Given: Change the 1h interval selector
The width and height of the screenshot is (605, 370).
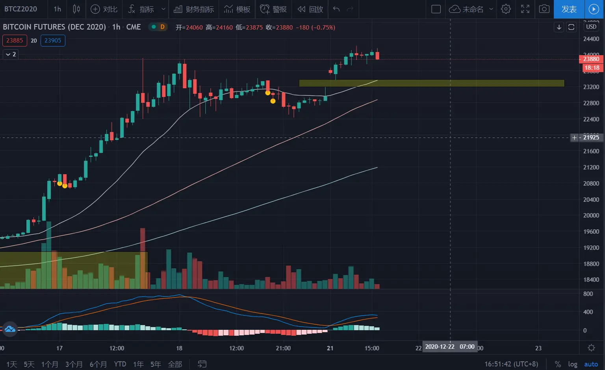Looking at the screenshot, I should (58, 9).
